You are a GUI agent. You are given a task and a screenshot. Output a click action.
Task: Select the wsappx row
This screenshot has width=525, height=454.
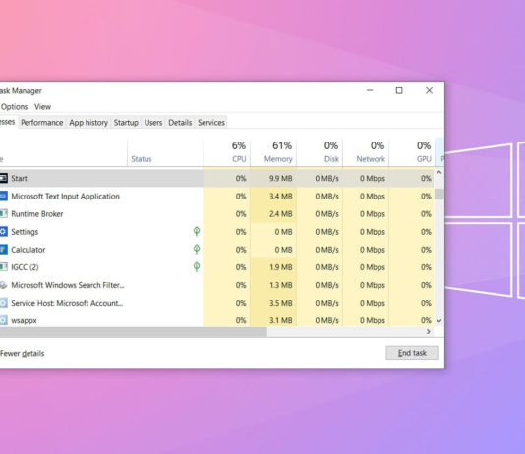click(x=216, y=319)
